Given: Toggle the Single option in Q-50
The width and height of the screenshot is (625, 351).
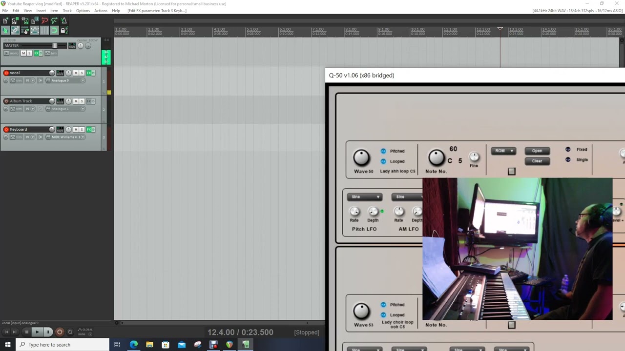Looking at the screenshot, I should coord(568,160).
